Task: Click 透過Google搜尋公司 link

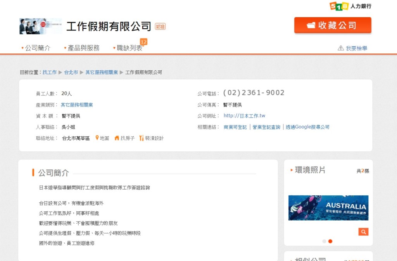Action: click(x=307, y=127)
